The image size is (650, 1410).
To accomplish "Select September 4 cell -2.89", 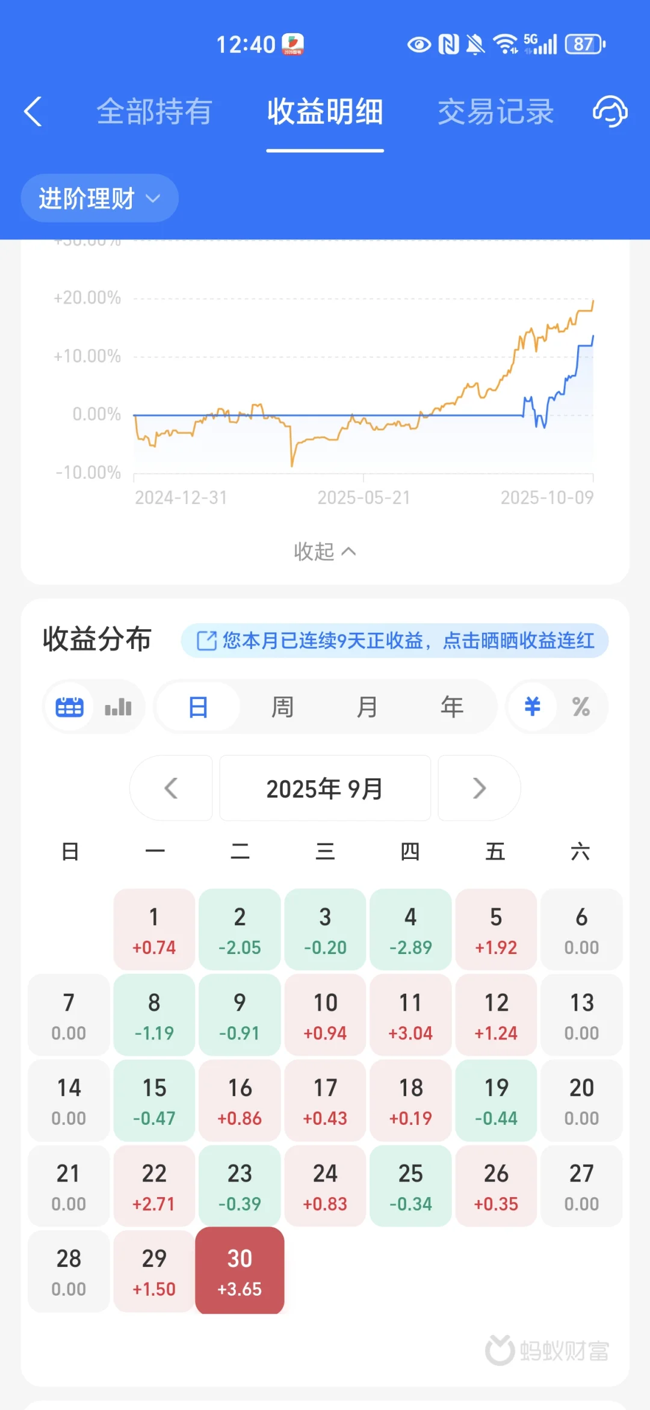I will click(410, 929).
